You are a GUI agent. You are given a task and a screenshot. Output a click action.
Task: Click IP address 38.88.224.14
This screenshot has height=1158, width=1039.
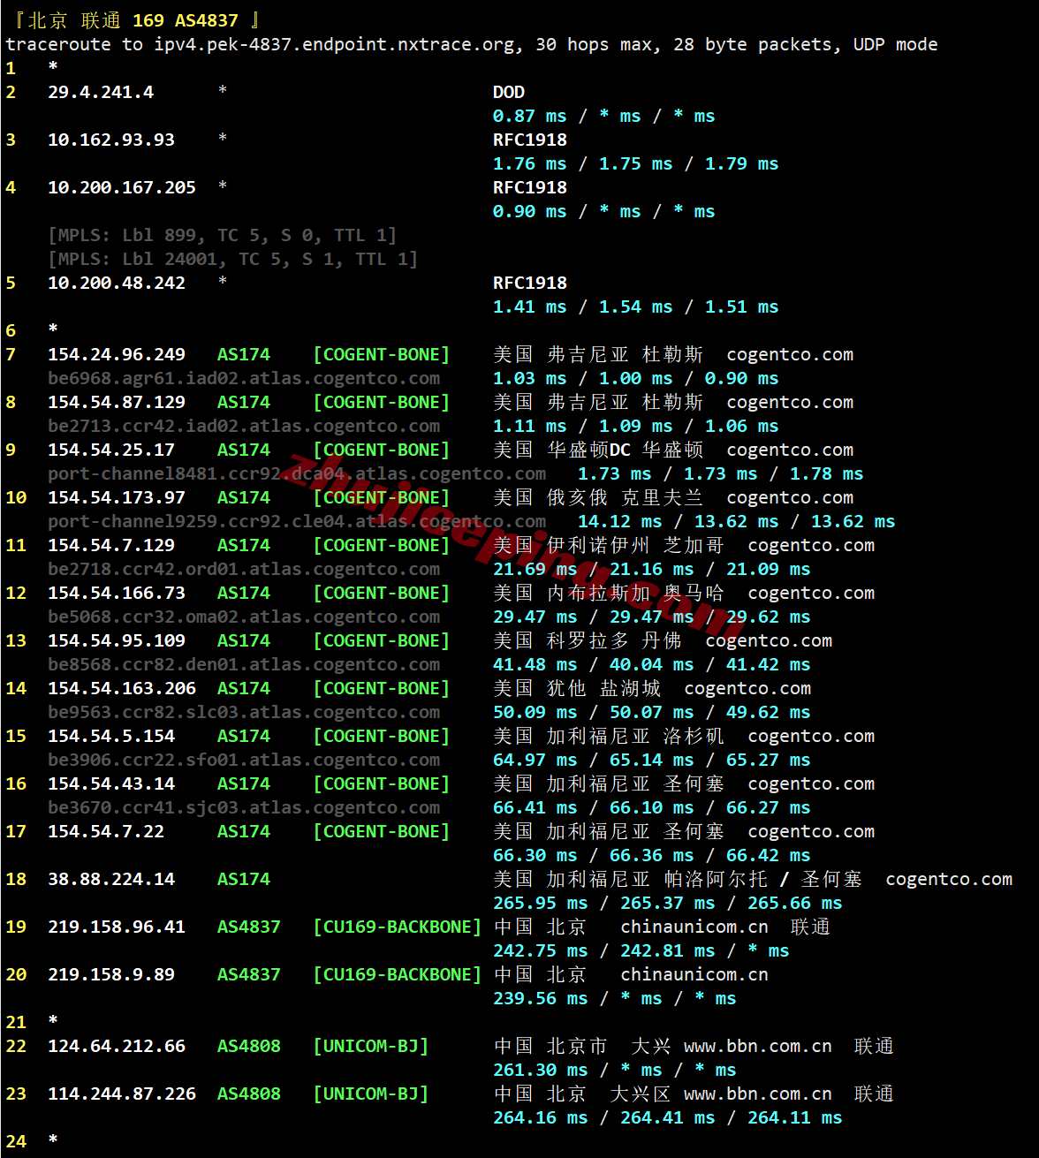[x=111, y=879]
